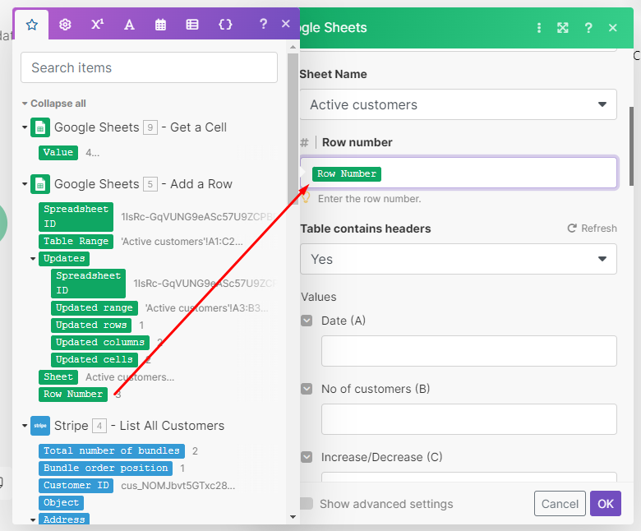Screen dimensions: 641x531
Task: Collapse Google Sheets Add a Row group
Action: [25, 184]
